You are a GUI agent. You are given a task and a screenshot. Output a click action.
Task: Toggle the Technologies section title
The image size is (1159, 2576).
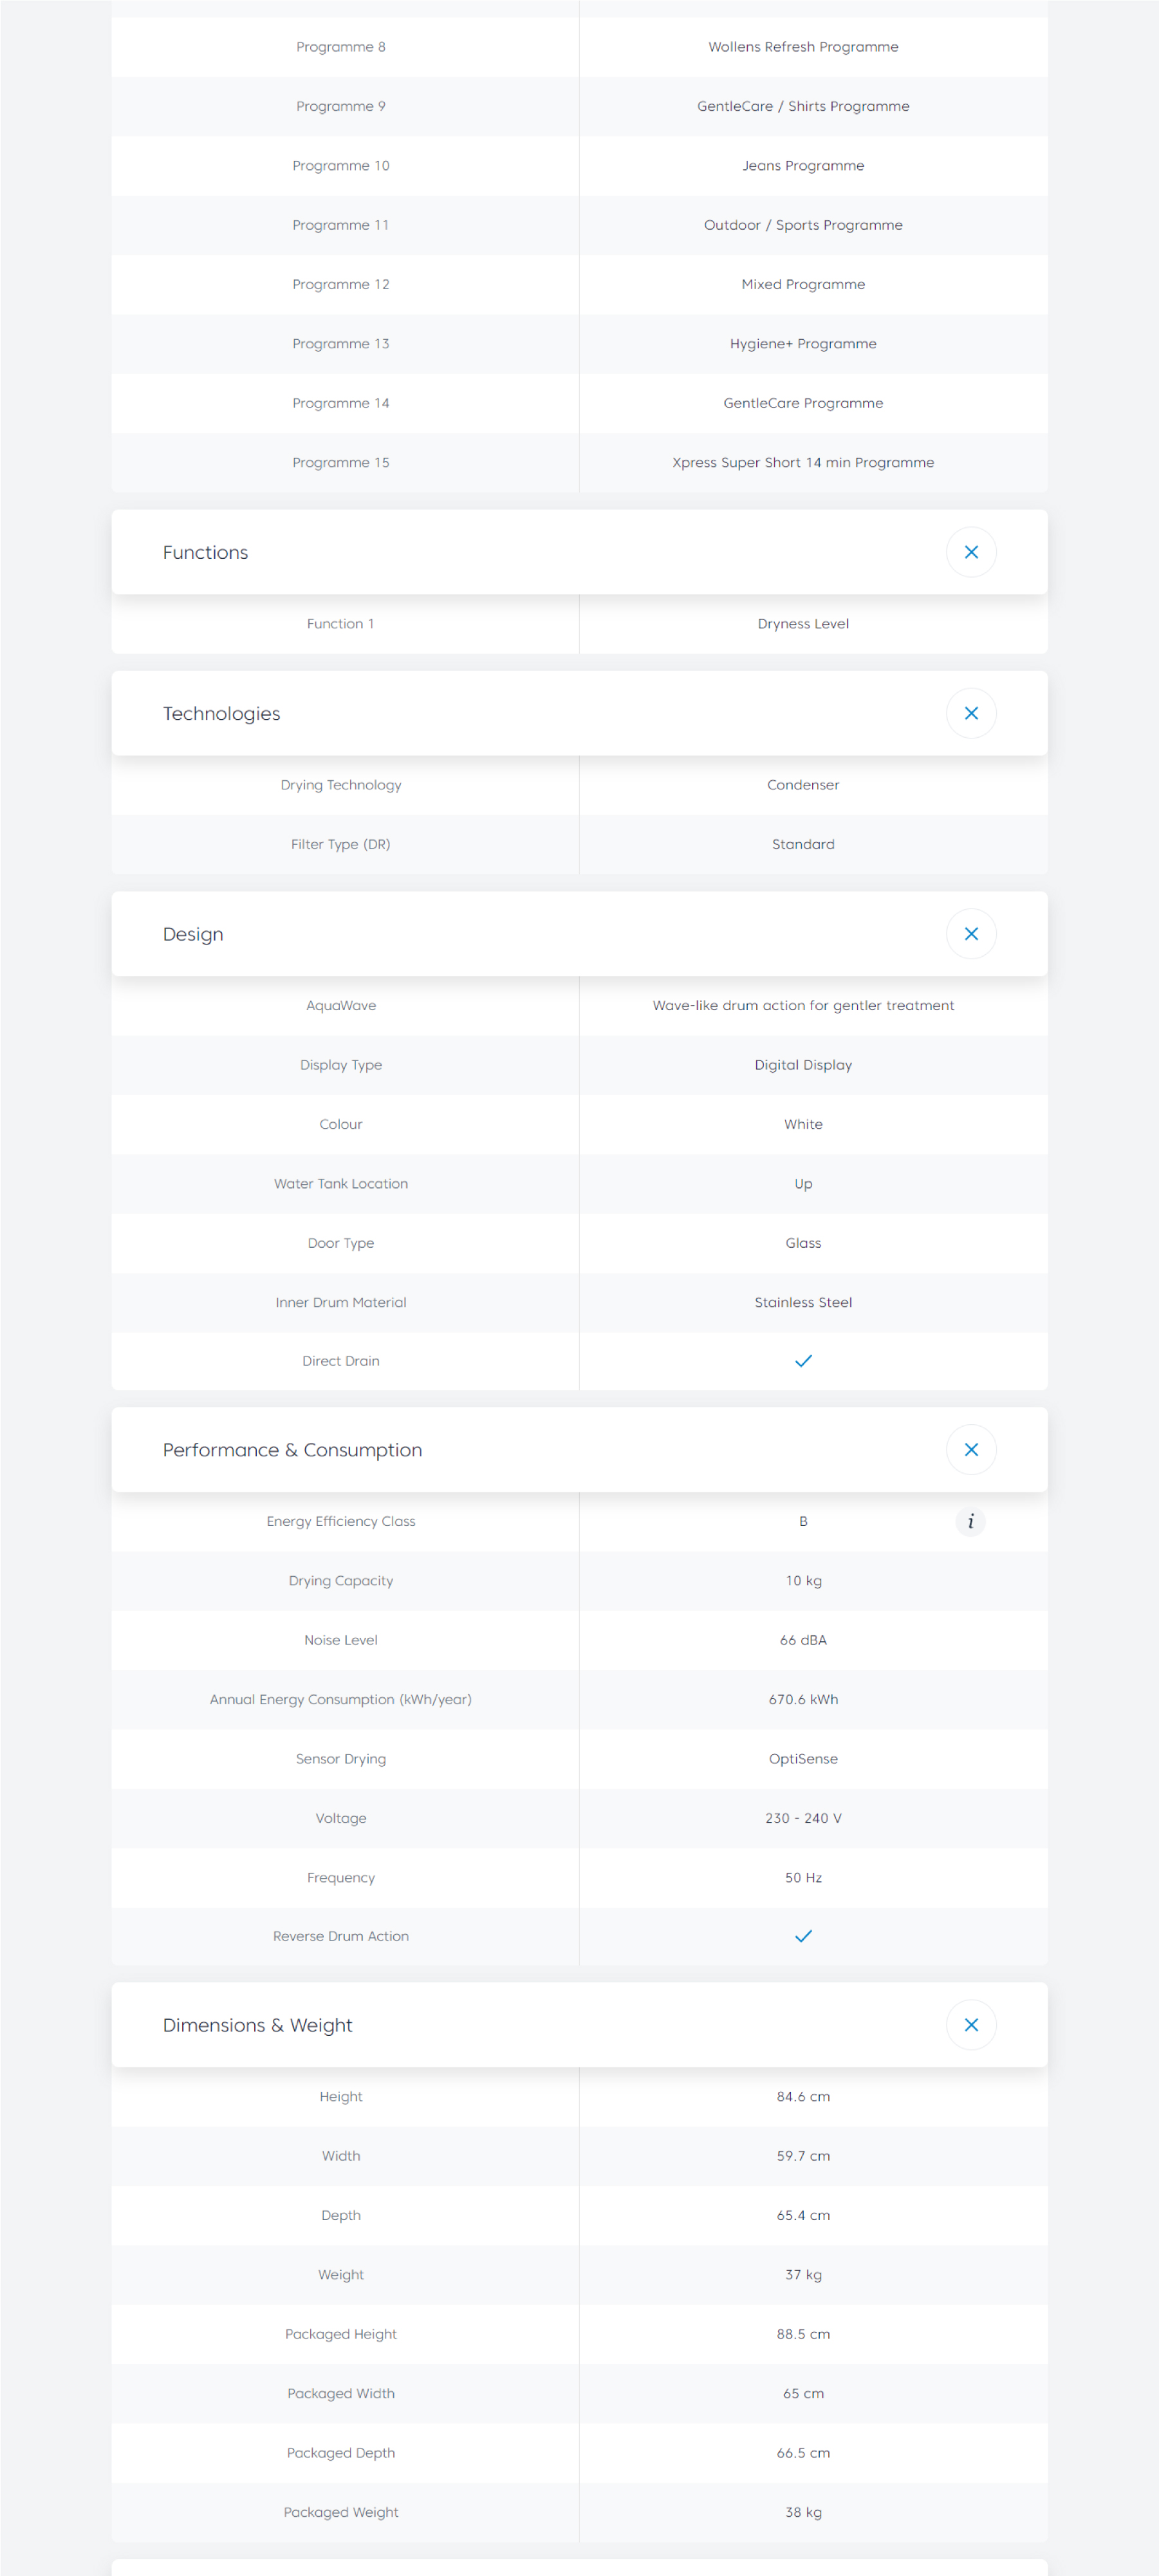(x=222, y=714)
